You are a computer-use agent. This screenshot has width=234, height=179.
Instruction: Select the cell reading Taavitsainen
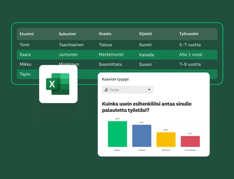pyautogui.click(x=71, y=45)
